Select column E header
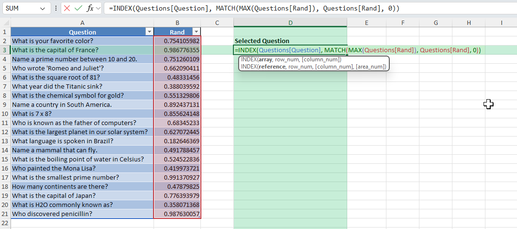Image resolution: width=517 pixels, height=229 pixels. coord(366,23)
